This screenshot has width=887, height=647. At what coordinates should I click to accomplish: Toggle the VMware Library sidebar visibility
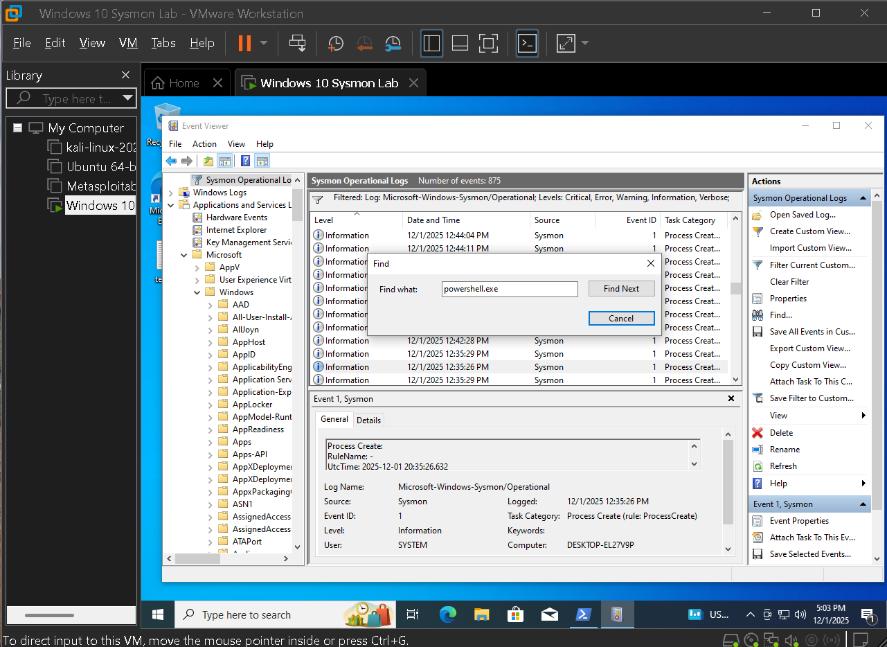(x=431, y=43)
